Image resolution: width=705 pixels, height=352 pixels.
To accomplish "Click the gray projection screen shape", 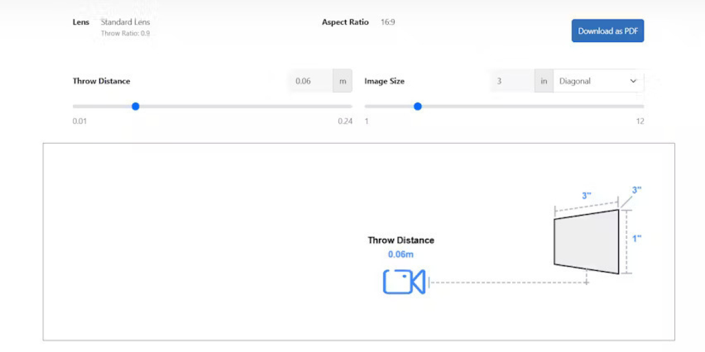I will pos(586,242).
